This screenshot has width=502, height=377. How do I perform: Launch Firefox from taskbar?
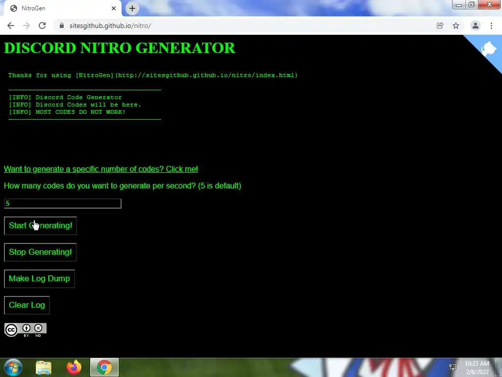coord(74,367)
